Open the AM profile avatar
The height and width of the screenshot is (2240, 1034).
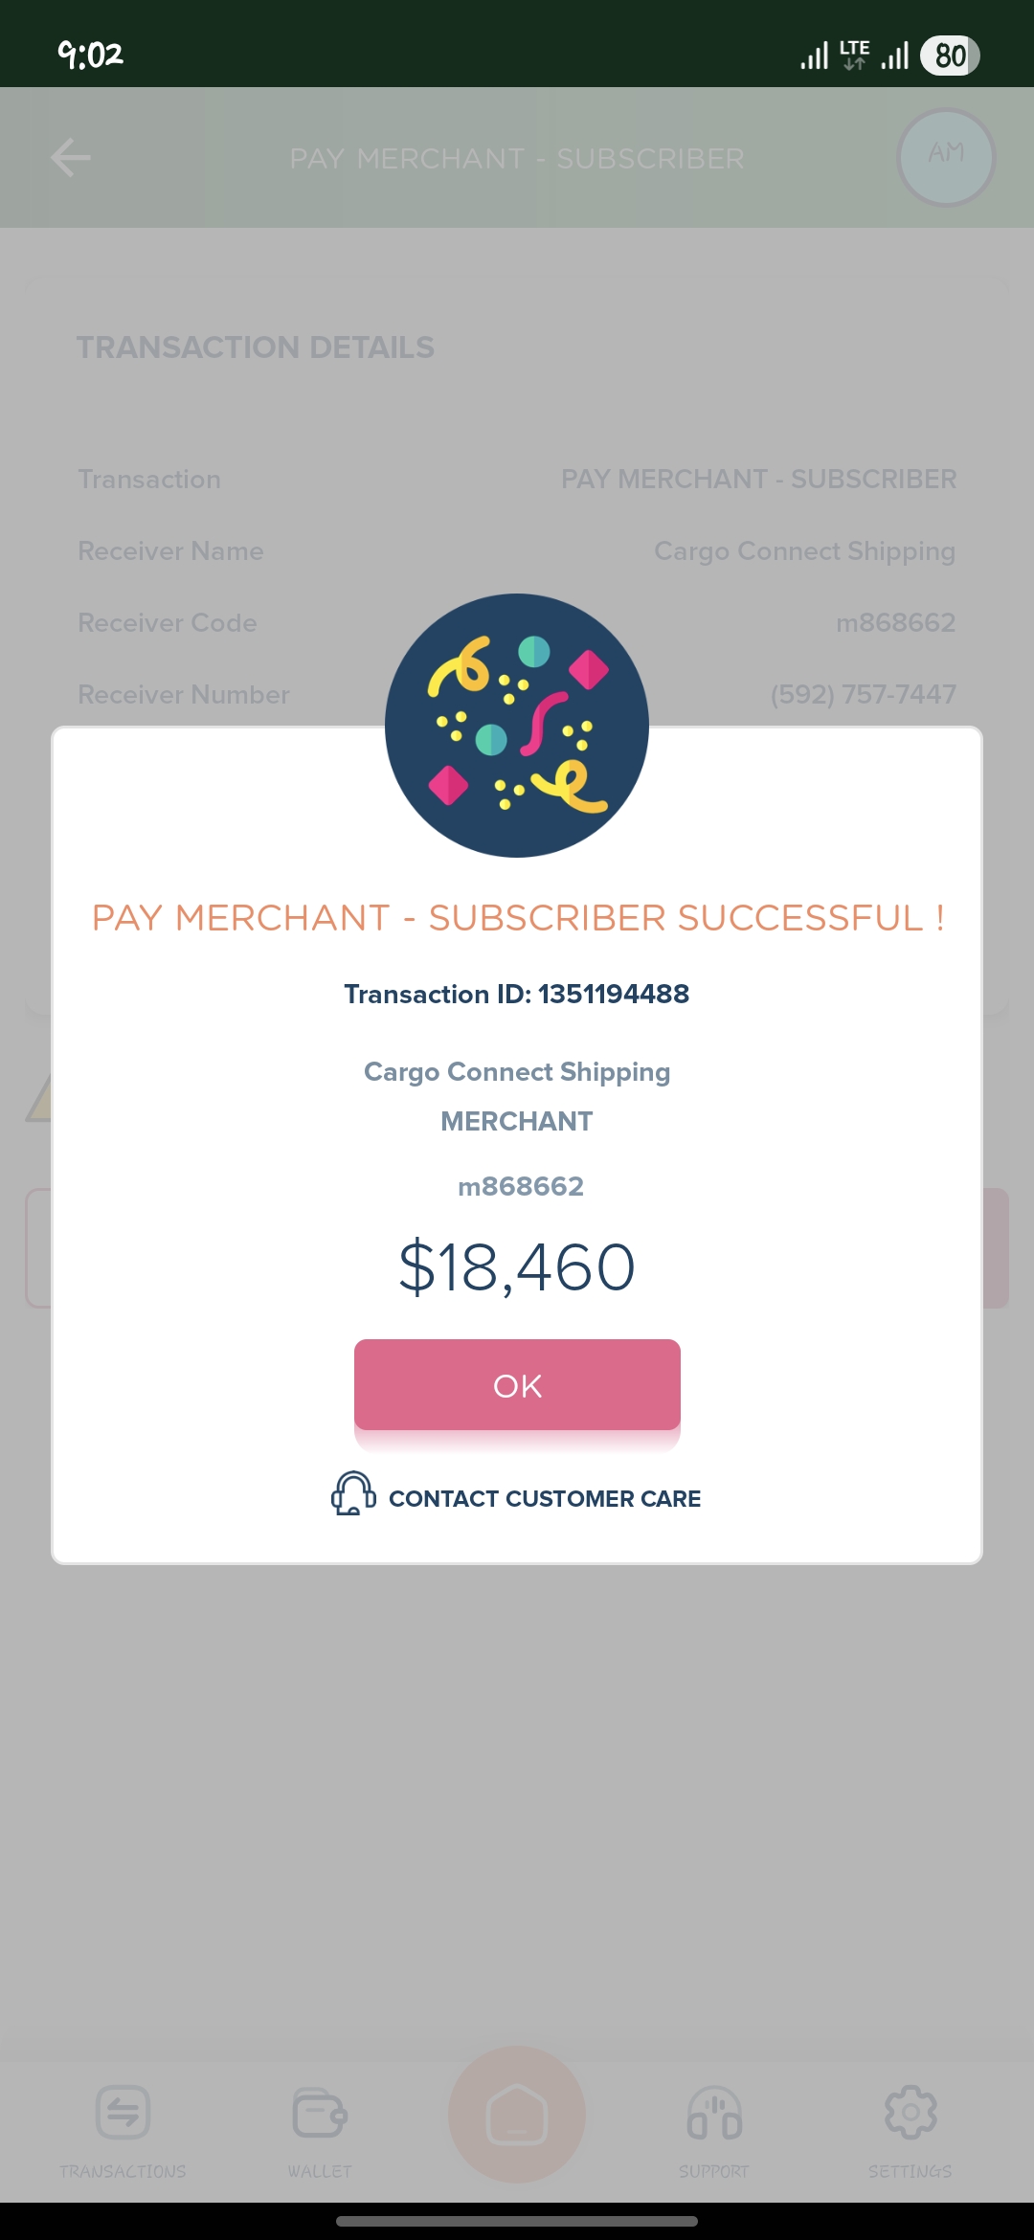coord(946,157)
